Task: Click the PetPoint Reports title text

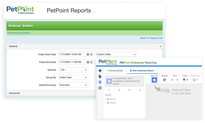Action: [x=69, y=11]
